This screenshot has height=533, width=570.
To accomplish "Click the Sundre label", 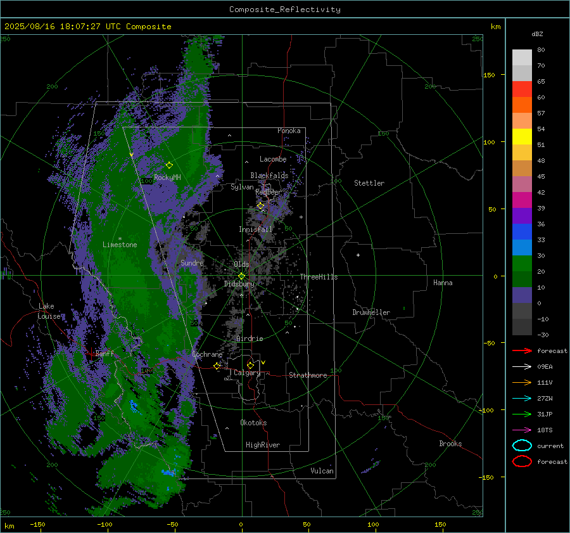I will [192, 262].
